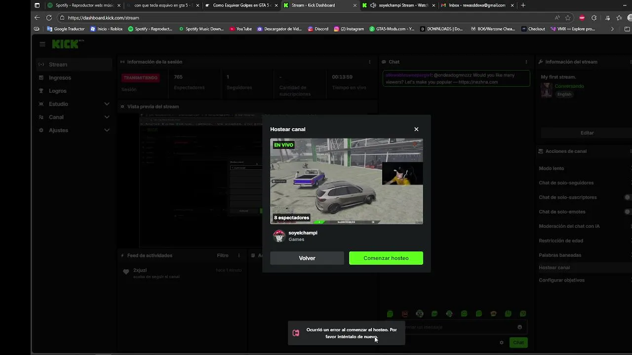Screen dimensions: 632x355
Task: Close the Spotify browser tab
Action: tap(119, 5)
